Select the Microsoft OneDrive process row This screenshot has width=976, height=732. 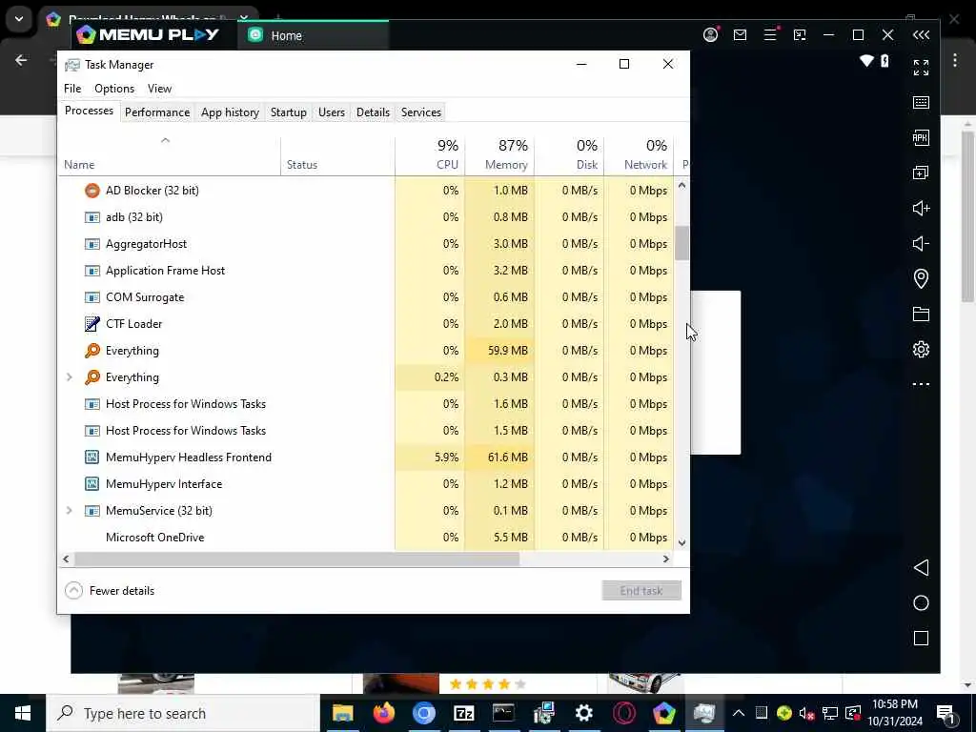point(367,538)
